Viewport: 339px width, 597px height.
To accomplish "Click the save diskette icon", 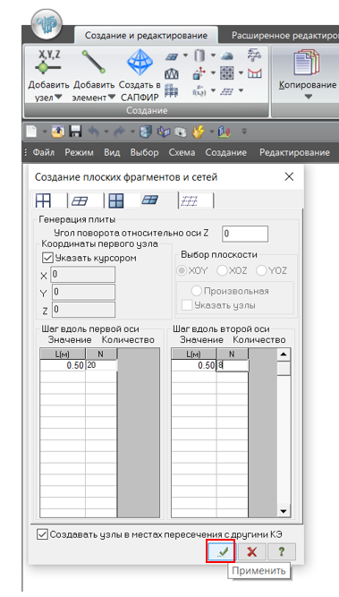I will [x=76, y=132].
